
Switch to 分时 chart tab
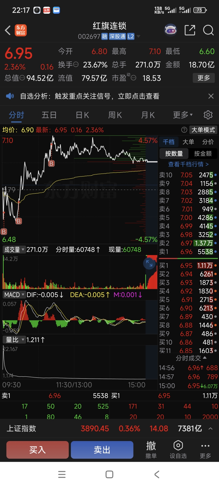point(16,115)
